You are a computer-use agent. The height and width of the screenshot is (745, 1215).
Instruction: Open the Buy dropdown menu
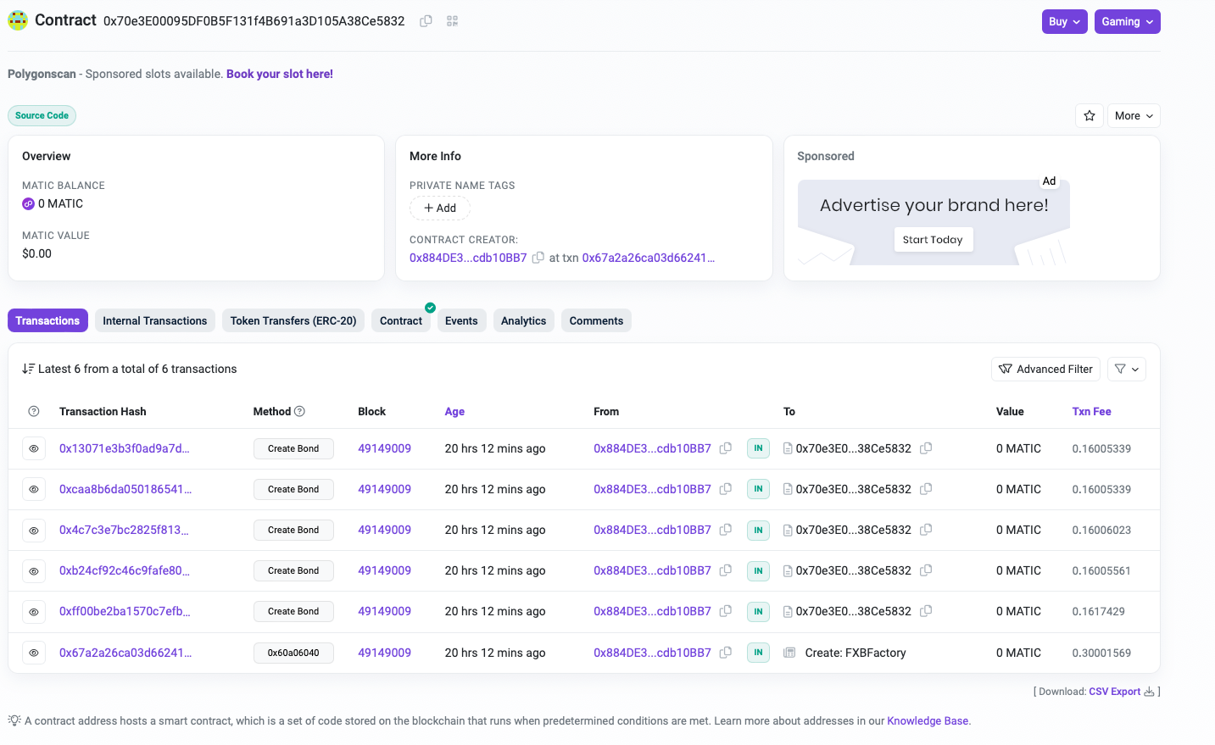coord(1064,22)
